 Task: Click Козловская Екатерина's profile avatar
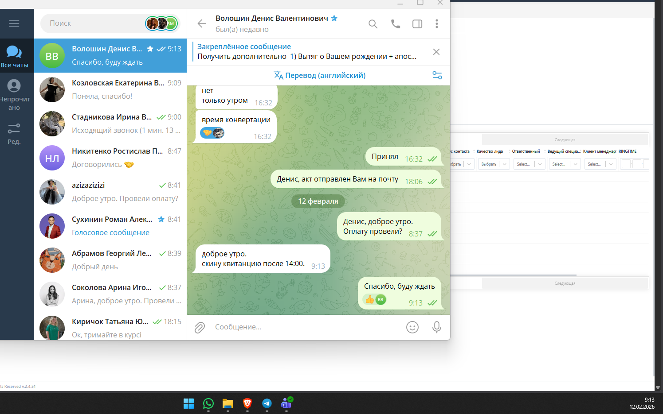point(52,90)
